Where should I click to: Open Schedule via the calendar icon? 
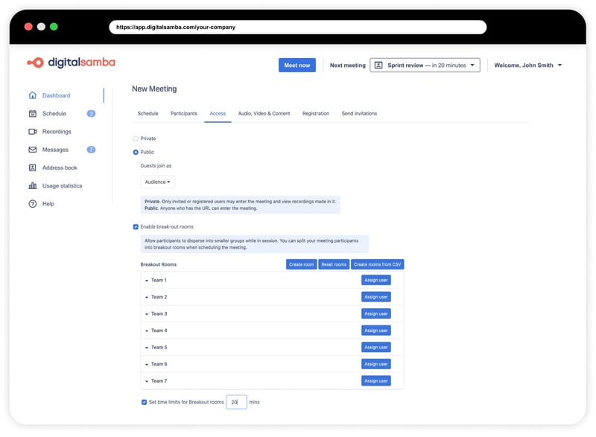(32, 114)
